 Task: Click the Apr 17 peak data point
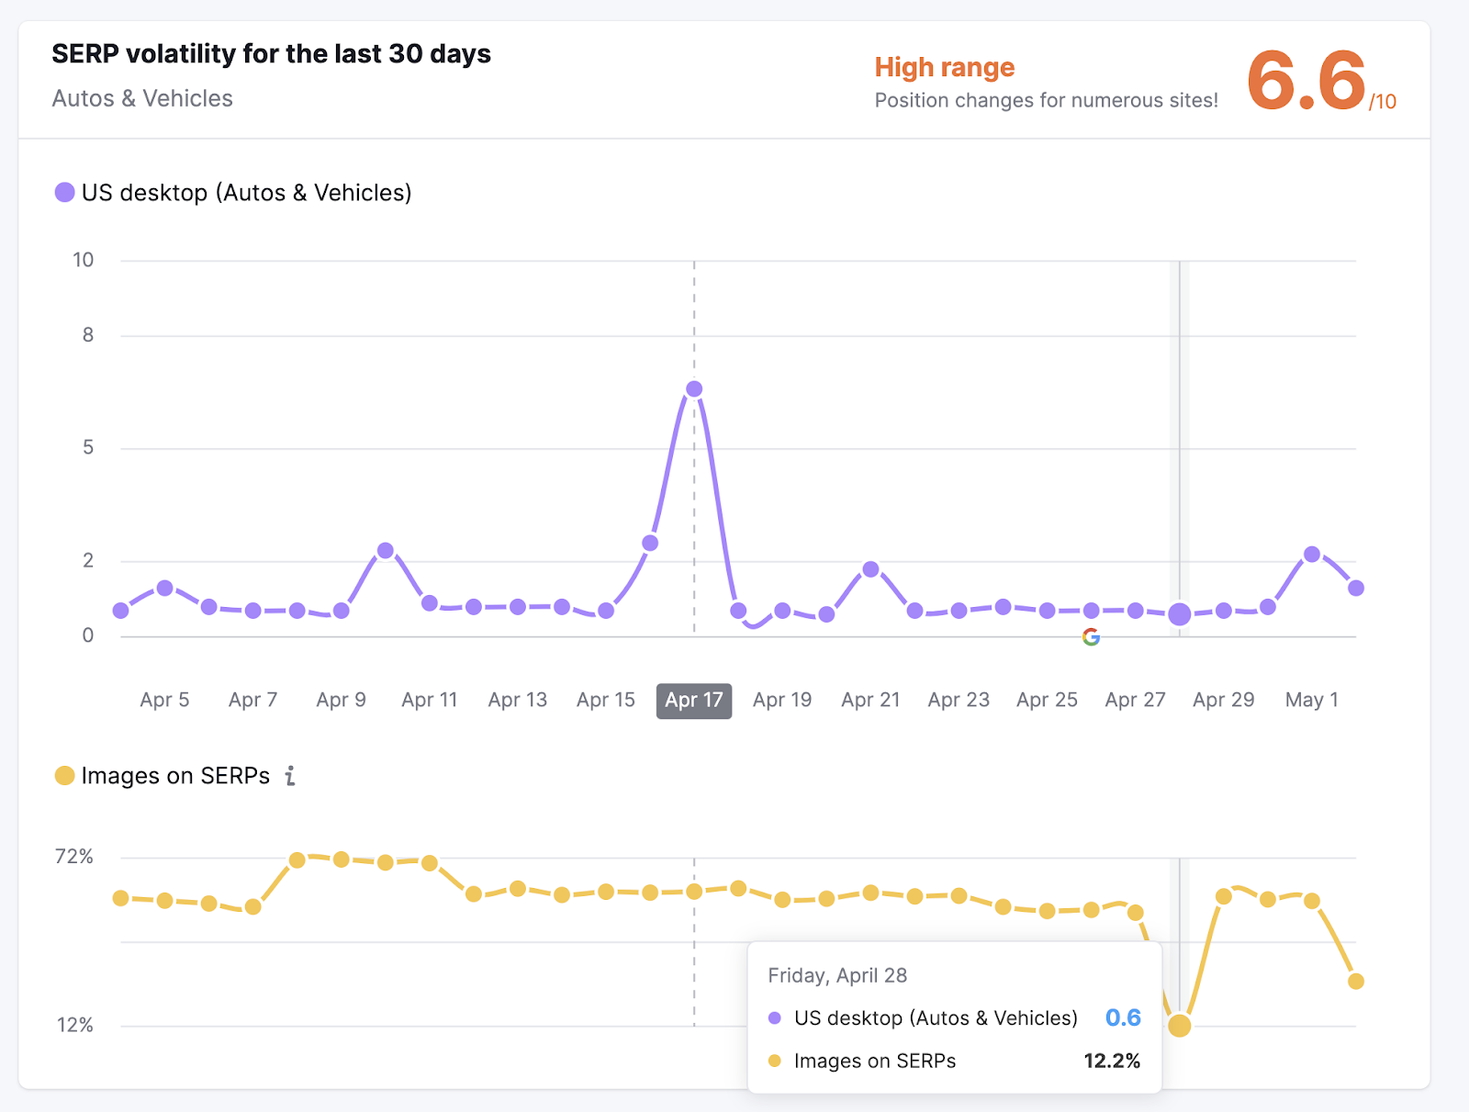click(694, 389)
